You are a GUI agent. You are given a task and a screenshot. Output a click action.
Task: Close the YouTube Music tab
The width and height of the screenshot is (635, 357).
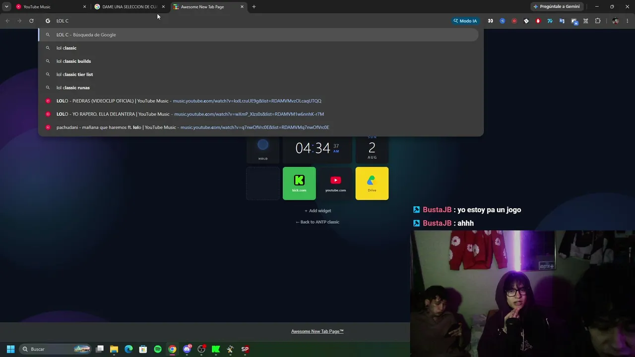(84, 7)
